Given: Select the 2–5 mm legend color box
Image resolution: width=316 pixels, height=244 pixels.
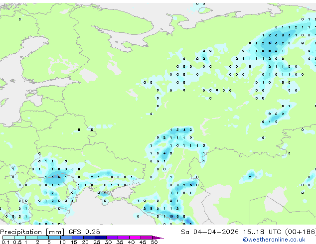Looking at the screenshot, I should (x=43, y=238).
